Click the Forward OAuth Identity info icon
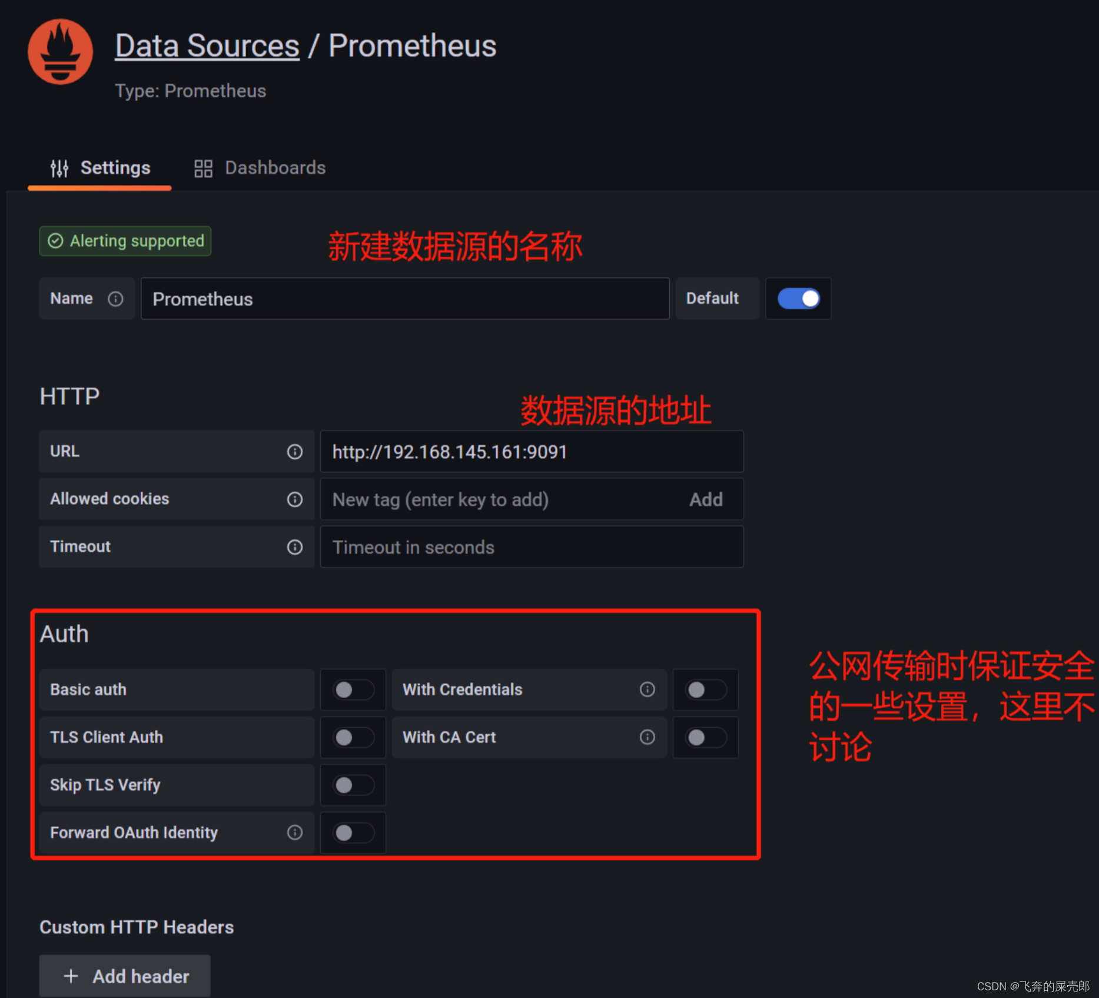 click(295, 833)
